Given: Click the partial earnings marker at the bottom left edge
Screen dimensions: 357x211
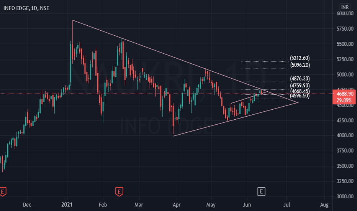Looking at the screenshot, I should (x=3, y=191).
